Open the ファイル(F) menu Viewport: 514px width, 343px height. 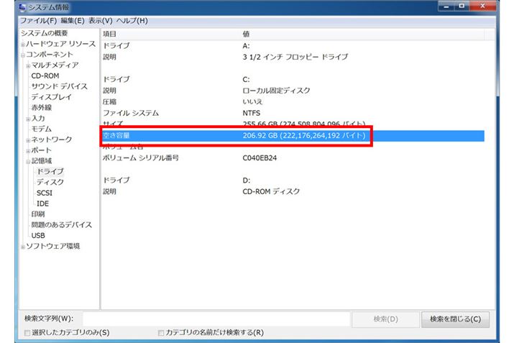click(x=39, y=21)
